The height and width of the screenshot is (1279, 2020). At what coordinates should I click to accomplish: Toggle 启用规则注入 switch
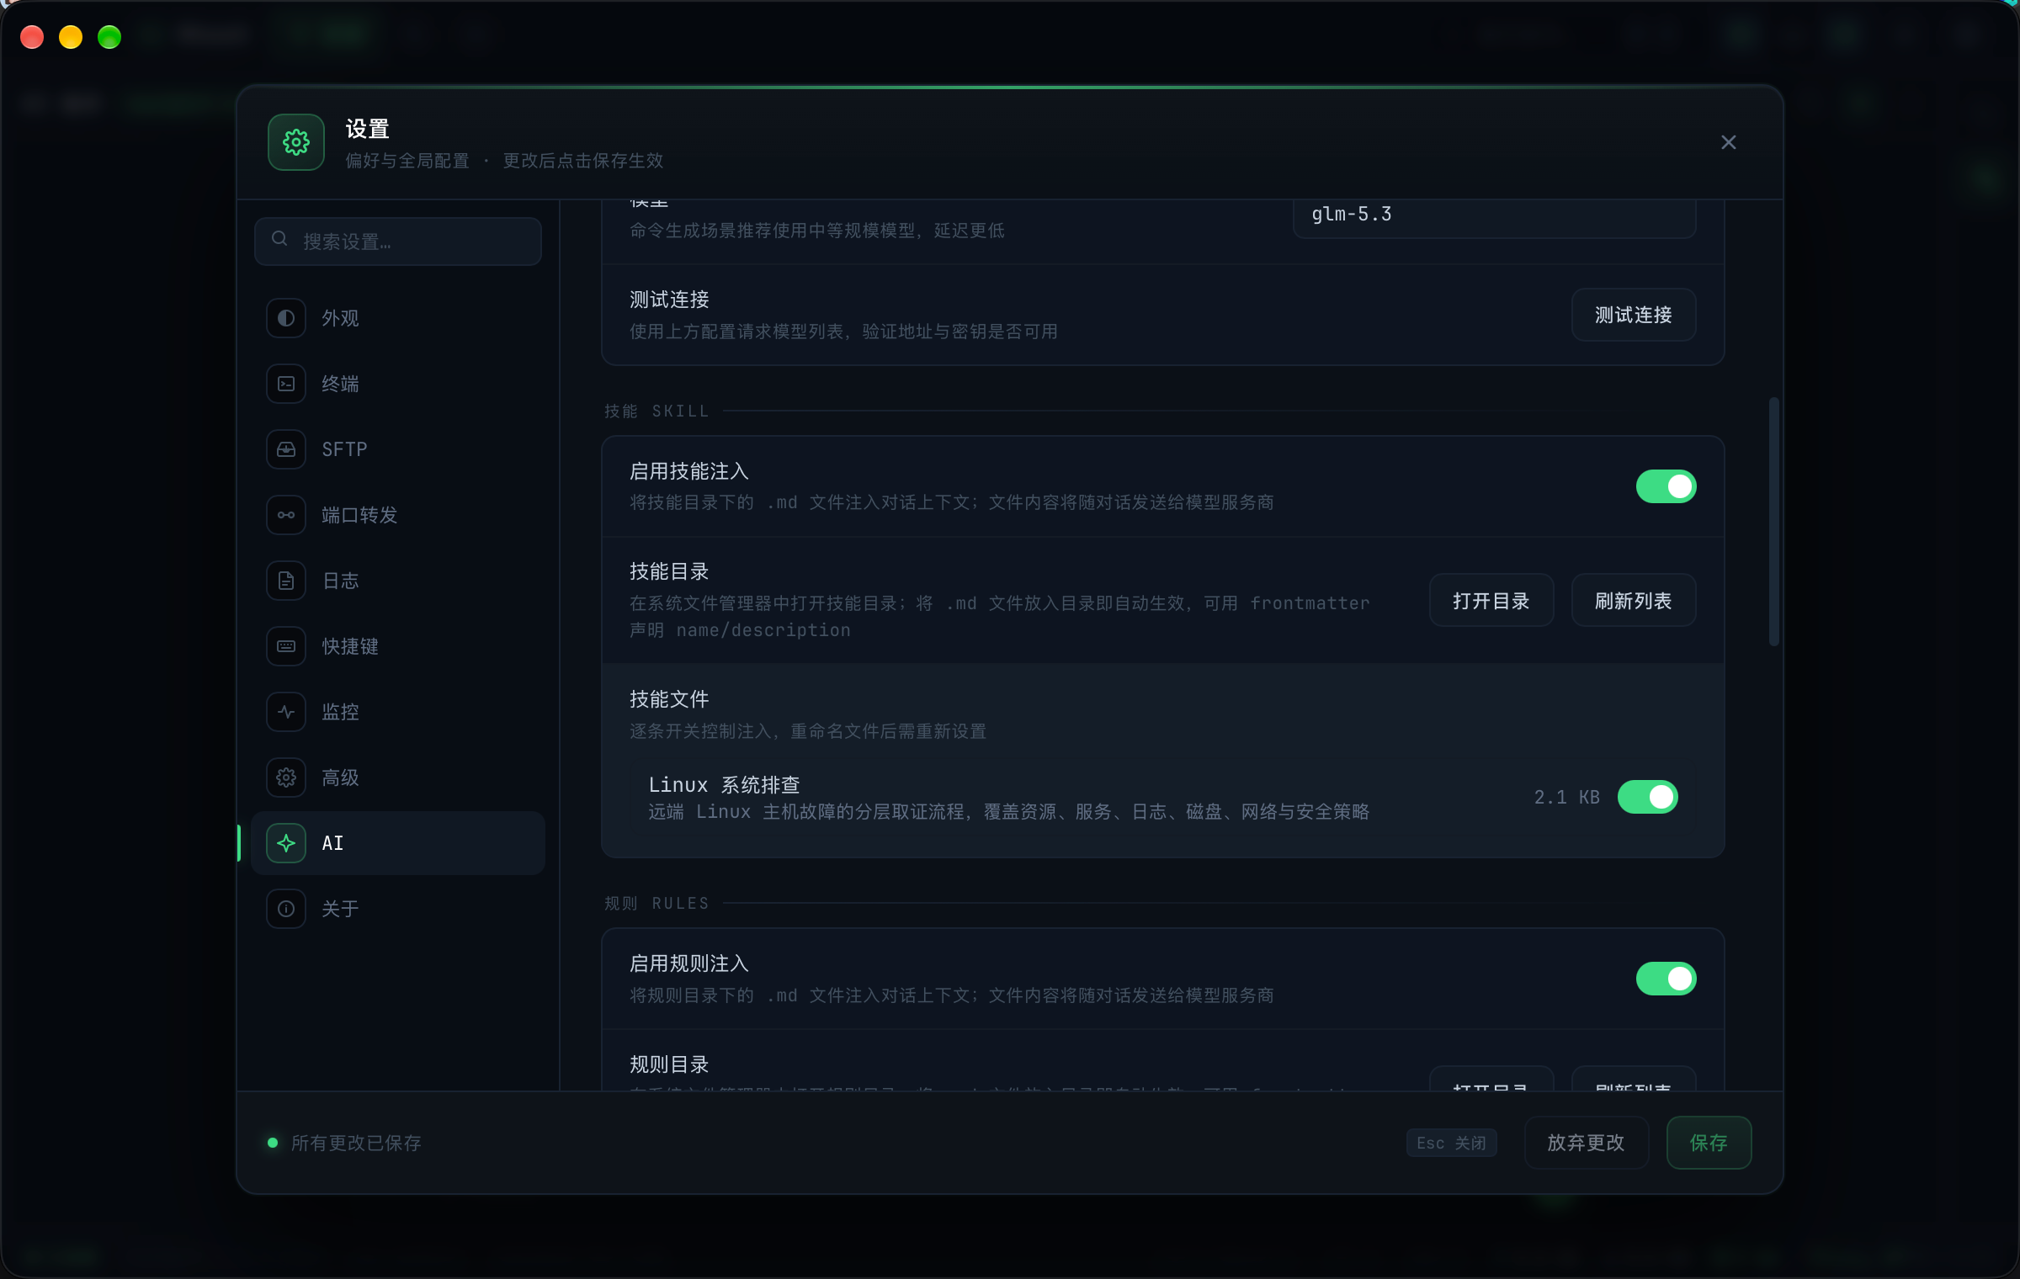(x=1666, y=979)
